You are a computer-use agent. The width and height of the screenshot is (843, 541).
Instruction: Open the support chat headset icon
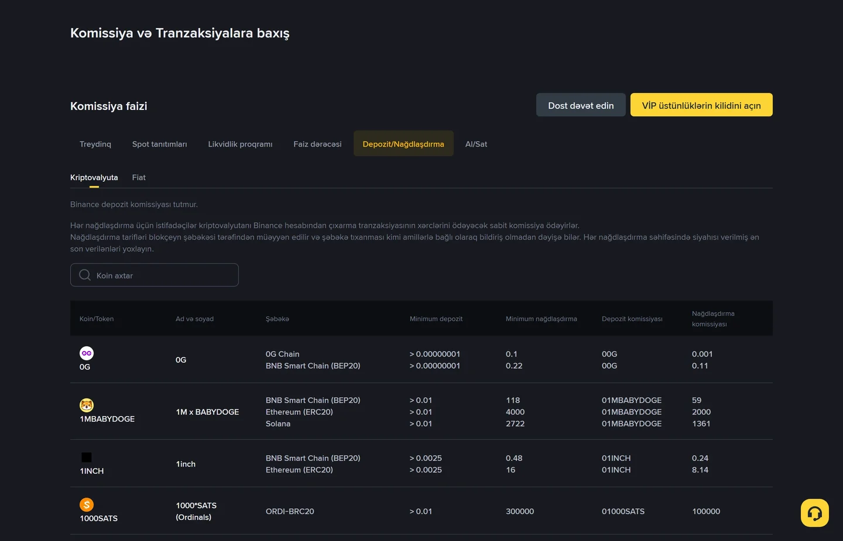pos(815,513)
